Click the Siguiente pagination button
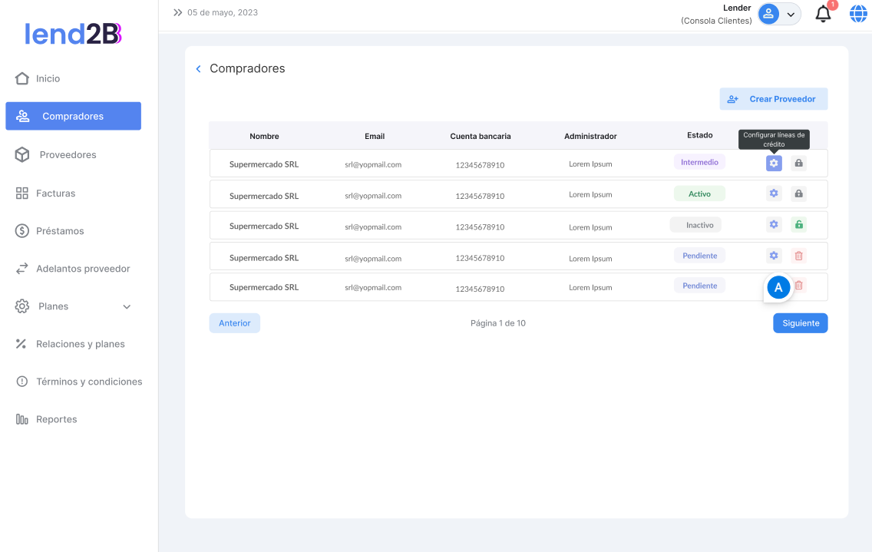 click(x=800, y=323)
